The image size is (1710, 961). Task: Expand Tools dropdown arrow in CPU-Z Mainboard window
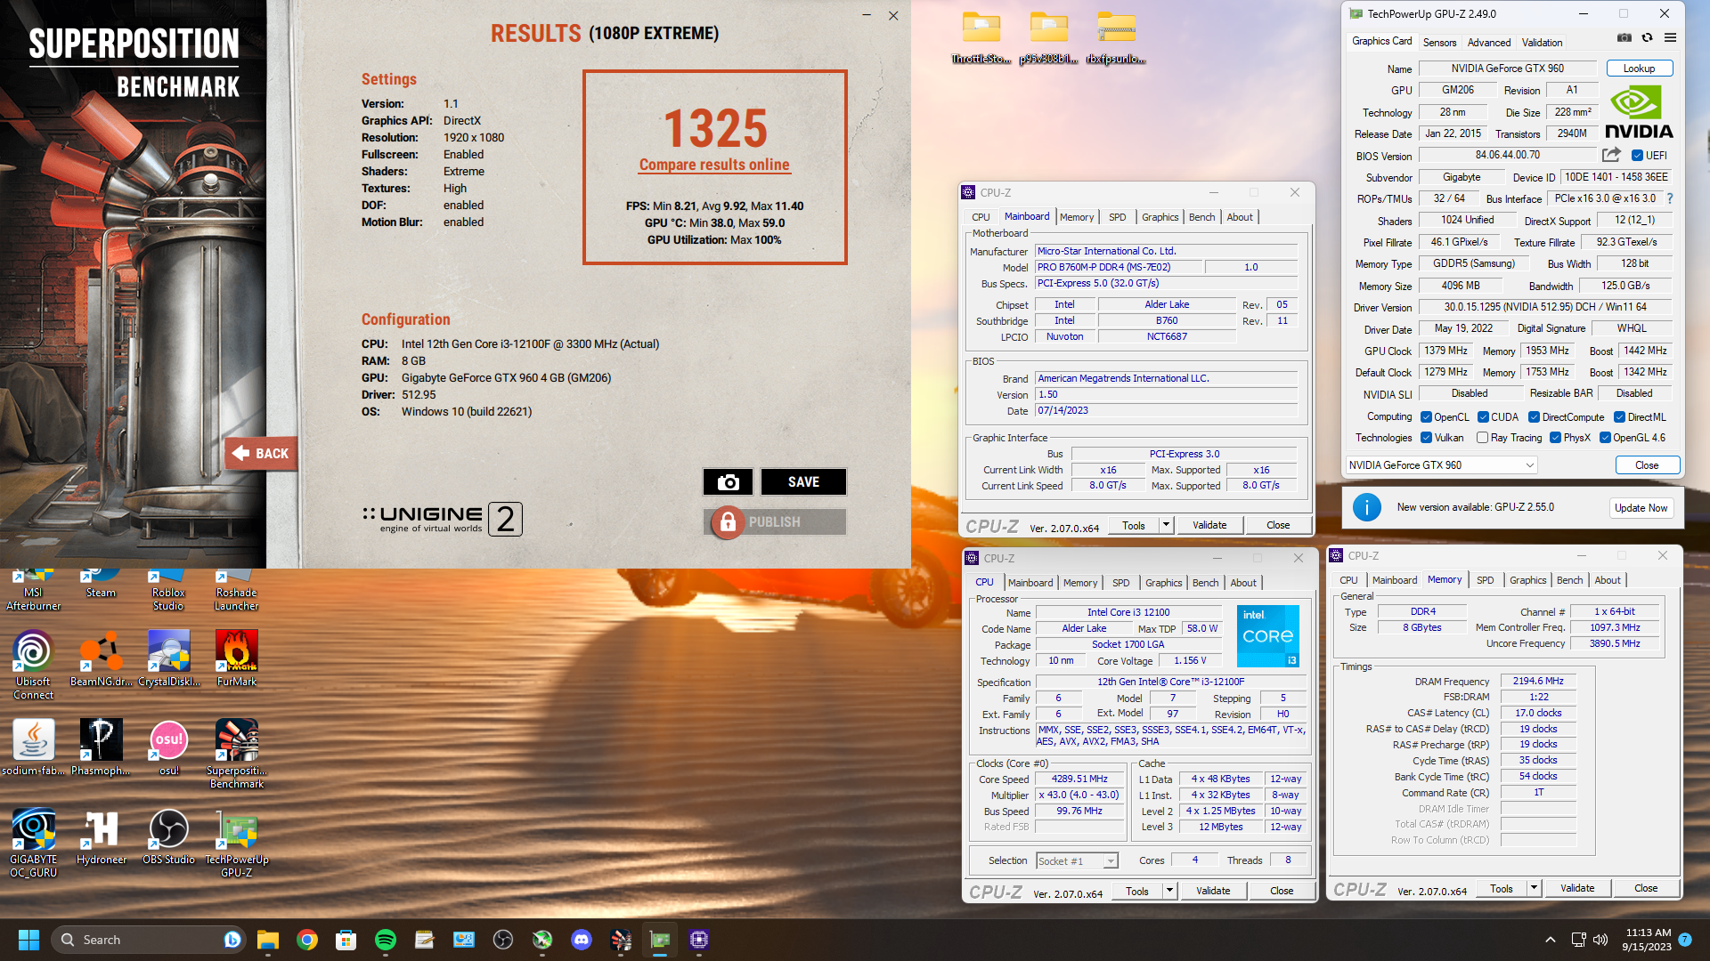[1165, 525]
